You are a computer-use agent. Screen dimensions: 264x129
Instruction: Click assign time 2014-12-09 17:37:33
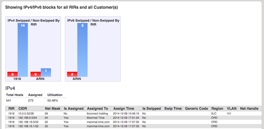pyautogui.click(x=126, y=126)
